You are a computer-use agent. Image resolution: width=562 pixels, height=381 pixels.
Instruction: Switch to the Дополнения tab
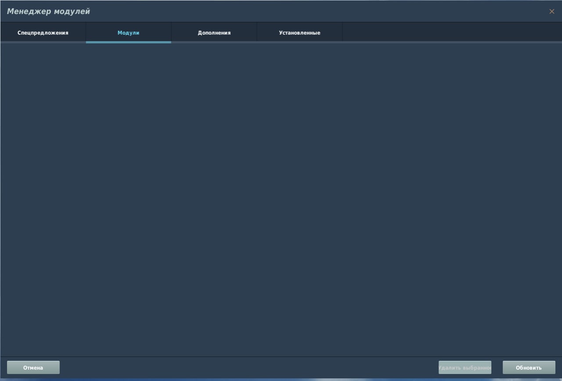tap(214, 33)
